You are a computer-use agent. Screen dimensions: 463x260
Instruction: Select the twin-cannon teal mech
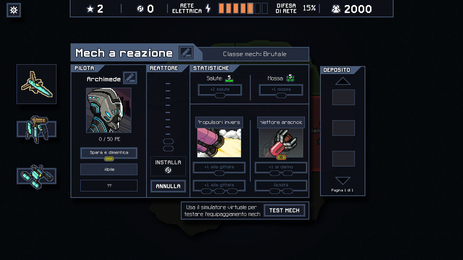37,176
